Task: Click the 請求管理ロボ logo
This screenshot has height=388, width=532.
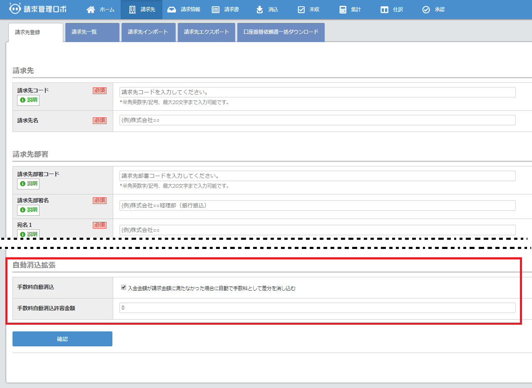Action: tap(37, 9)
